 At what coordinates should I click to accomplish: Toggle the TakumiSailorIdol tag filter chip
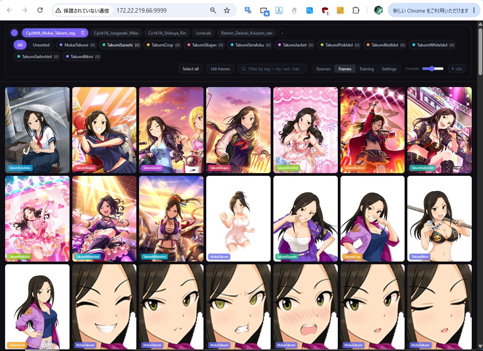point(37,57)
